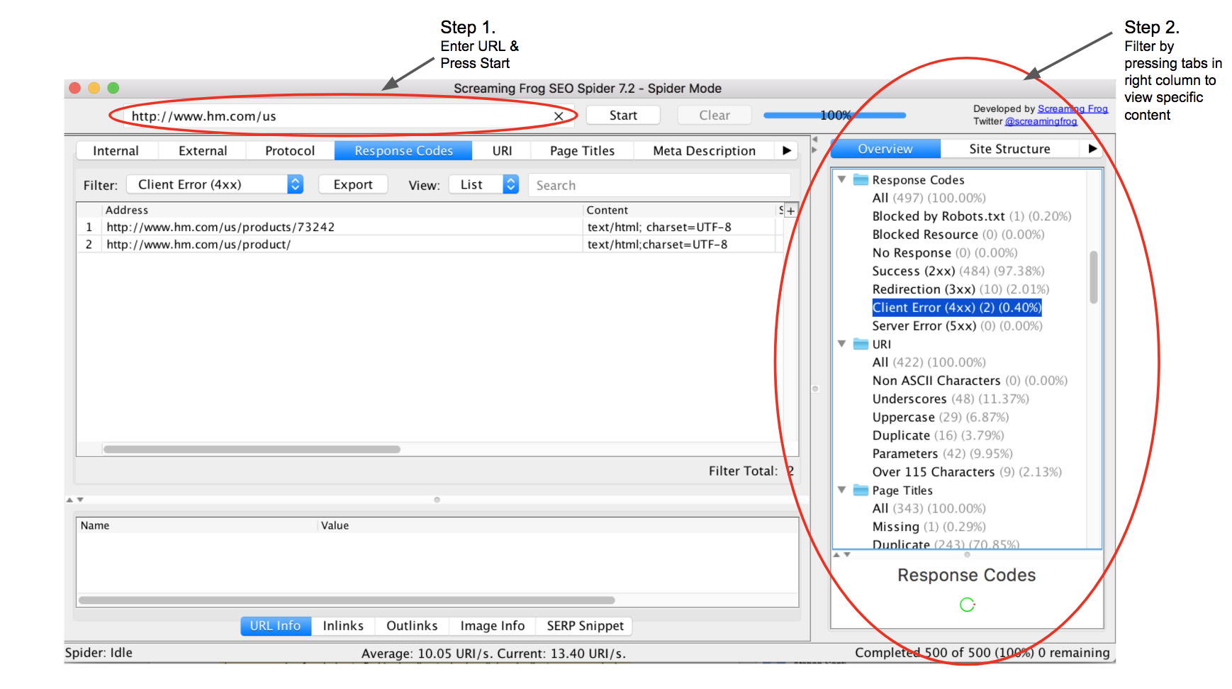Select row http://www.hm.com/us/products/73242
Screen dimensions: 1232x689
point(430,227)
